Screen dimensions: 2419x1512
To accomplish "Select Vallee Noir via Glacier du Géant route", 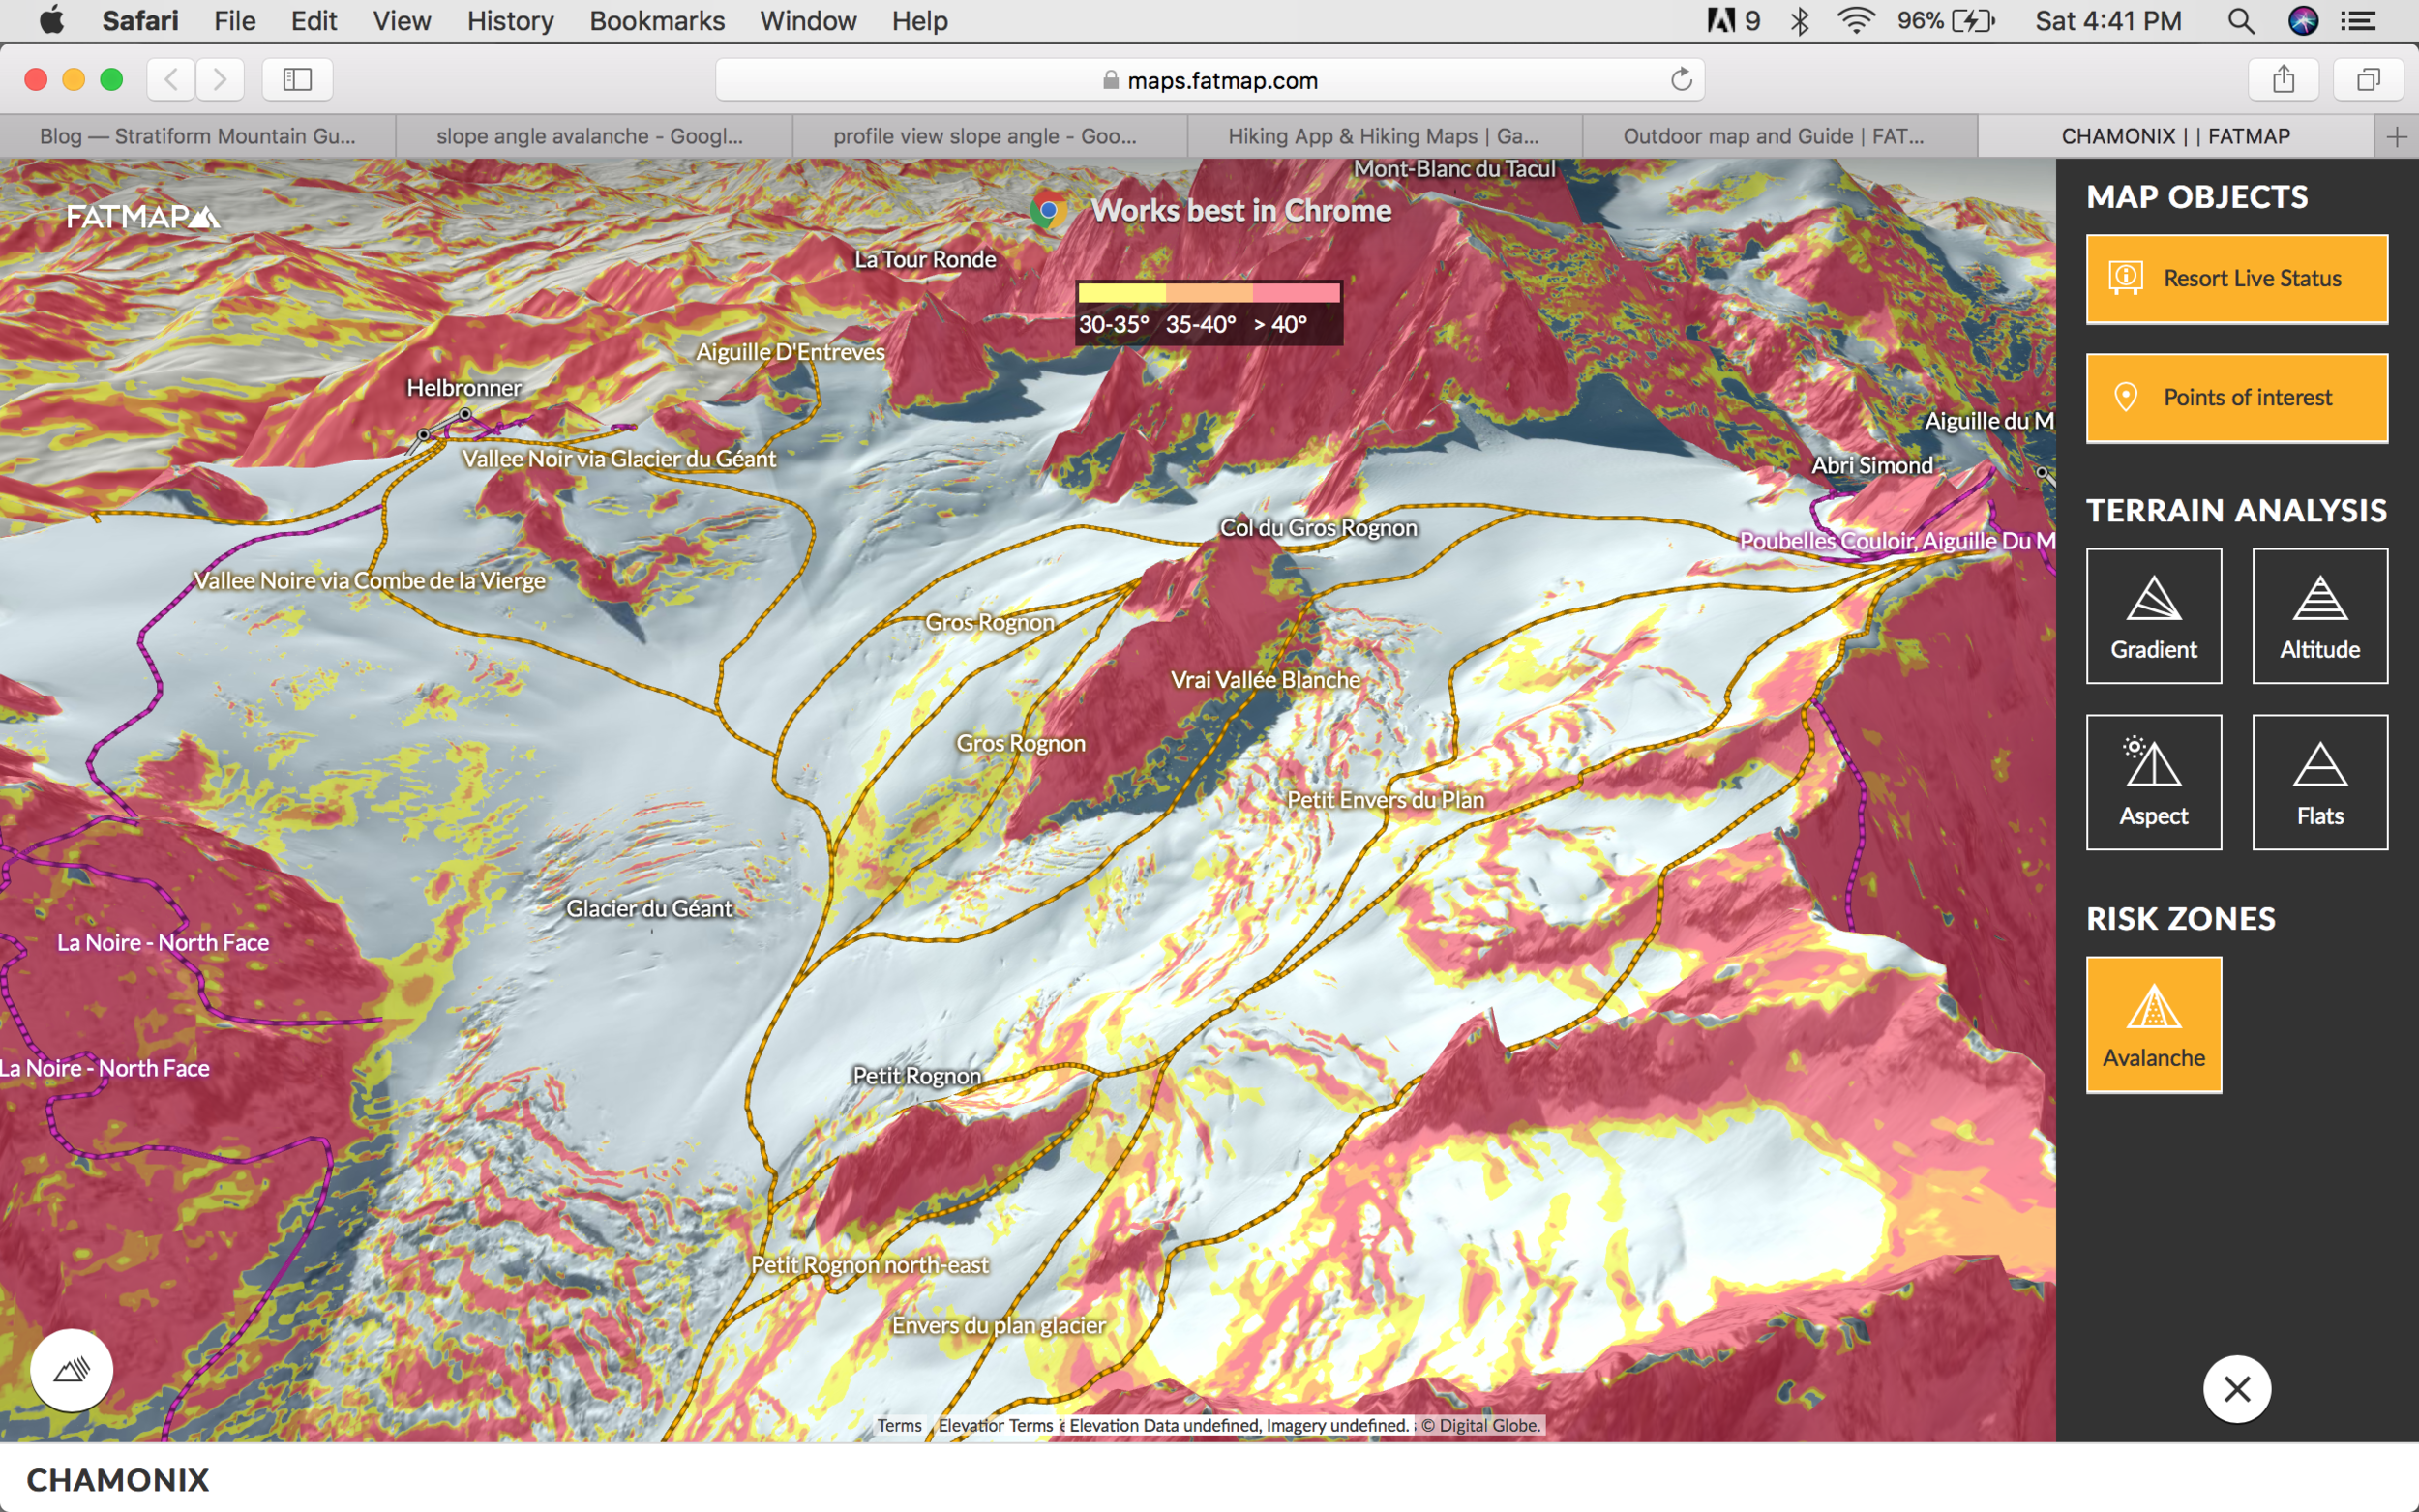I will pos(619,458).
